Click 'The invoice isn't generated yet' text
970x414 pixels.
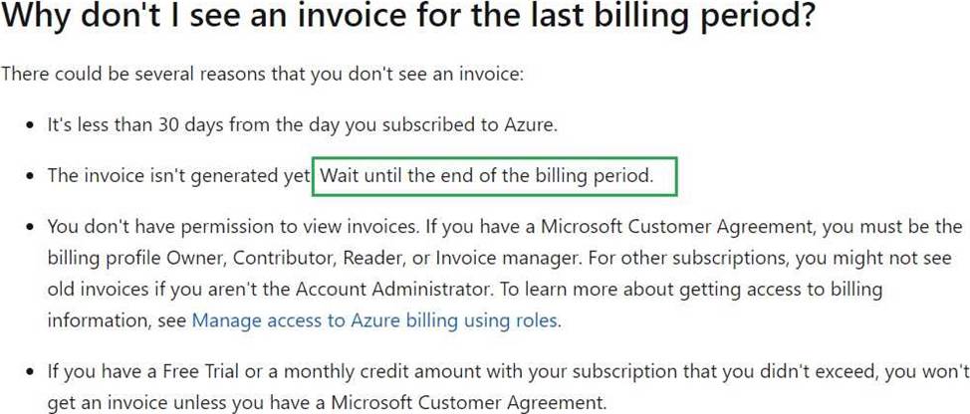click(178, 176)
